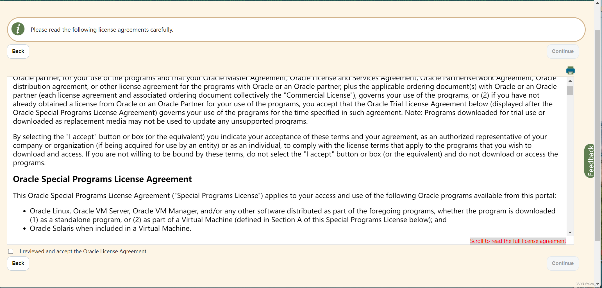Click 'Oracle Solaris when included in a Virtual Machine.' bullet
This screenshot has height=288, width=602.
point(110,228)
